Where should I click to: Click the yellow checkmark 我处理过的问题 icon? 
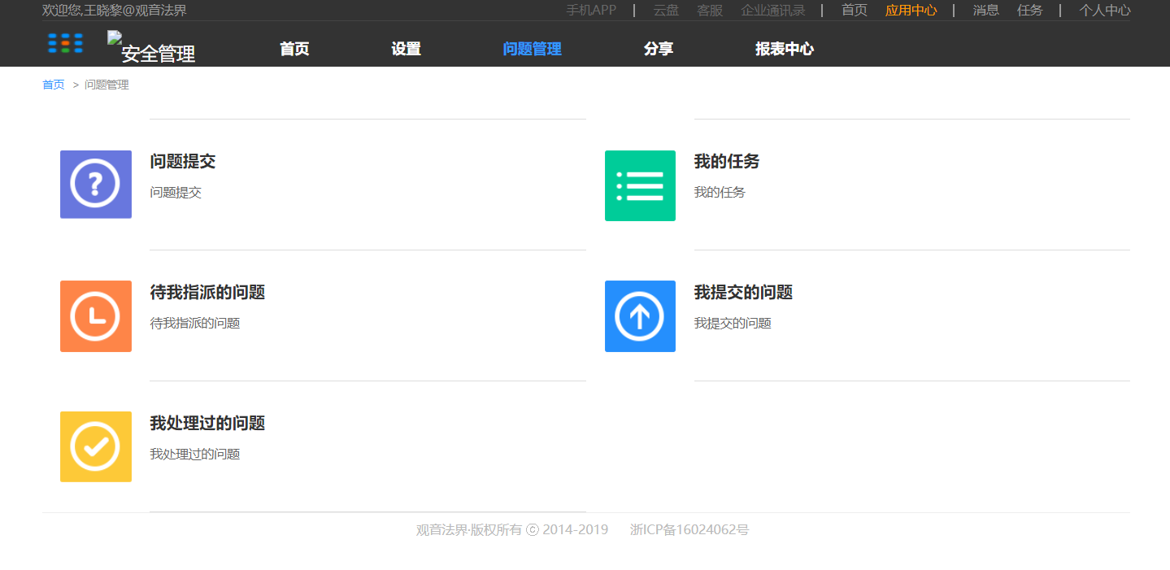pos(96,446)
